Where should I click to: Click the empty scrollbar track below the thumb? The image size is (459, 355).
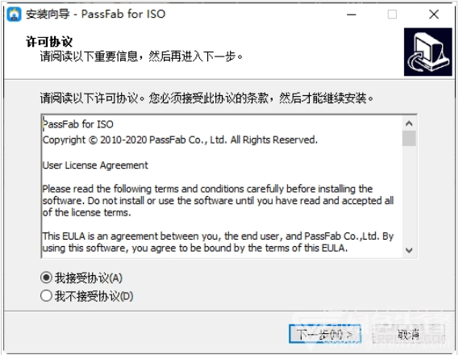click(x=409, y=194)
